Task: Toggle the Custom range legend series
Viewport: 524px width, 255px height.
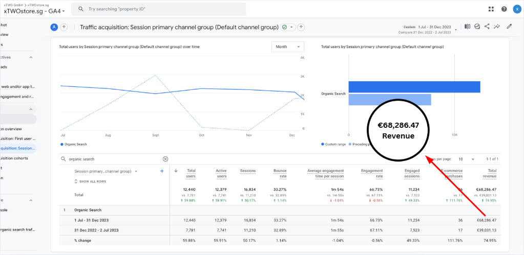Action: point(334,145)
